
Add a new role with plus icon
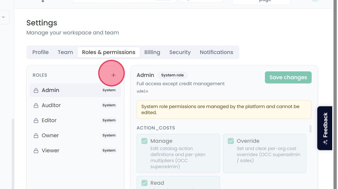click(x=114, y=75)
